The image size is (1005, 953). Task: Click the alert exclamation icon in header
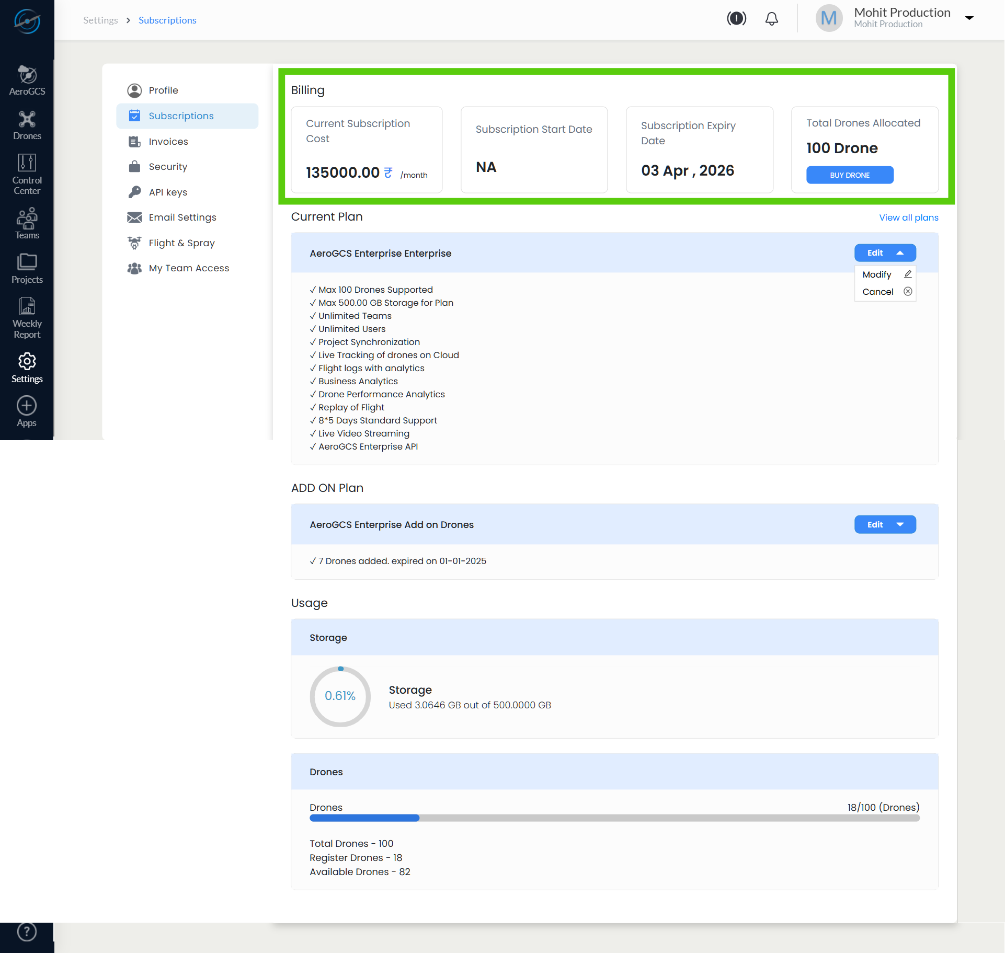736,19
